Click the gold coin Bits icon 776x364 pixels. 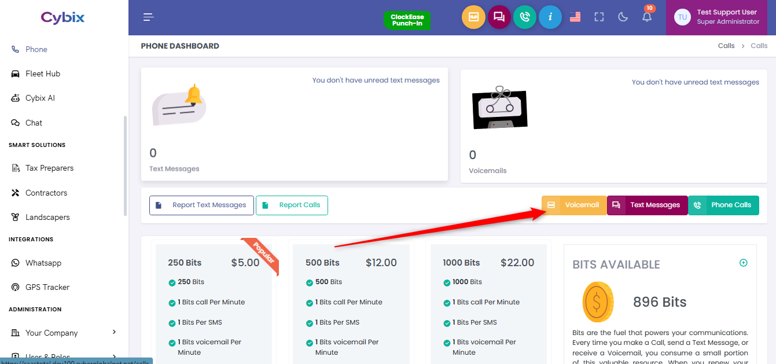[598, 302]
